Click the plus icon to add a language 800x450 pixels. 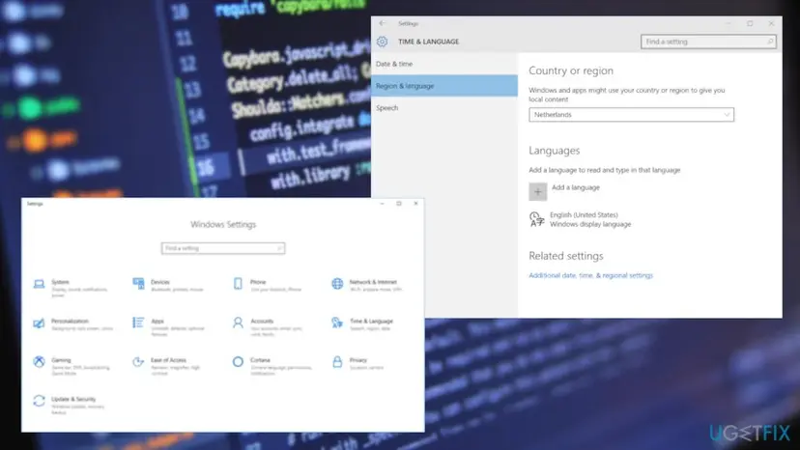pos(538,192)
